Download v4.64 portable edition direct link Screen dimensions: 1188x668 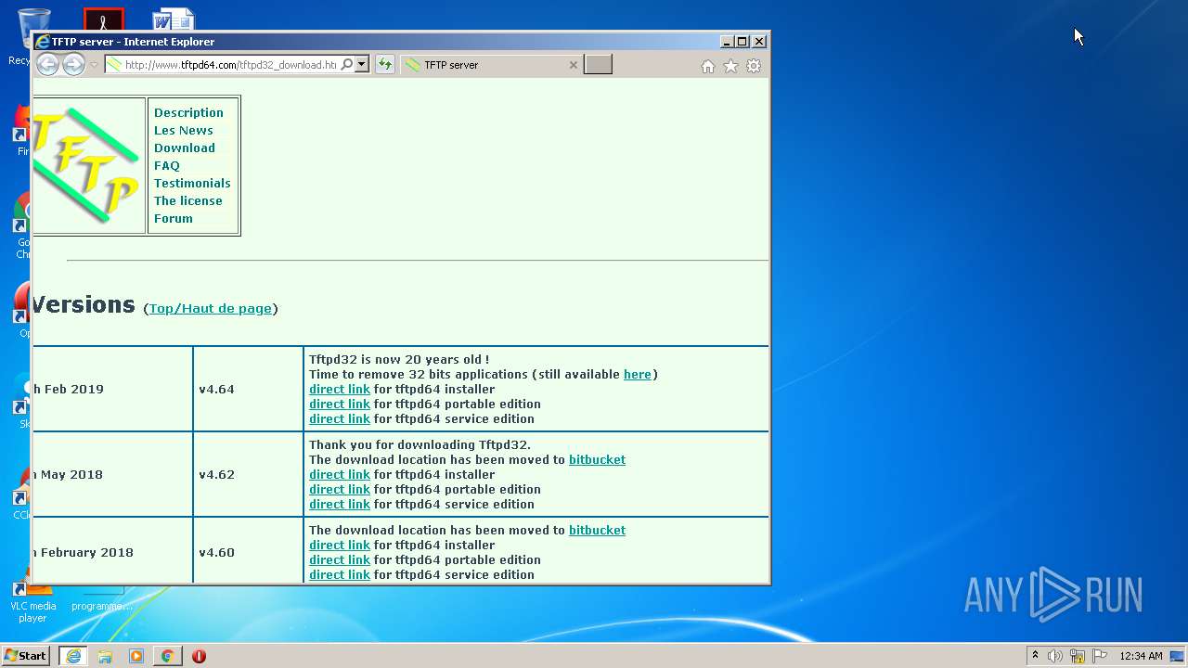pyautogui.click(x=339, y=404)
